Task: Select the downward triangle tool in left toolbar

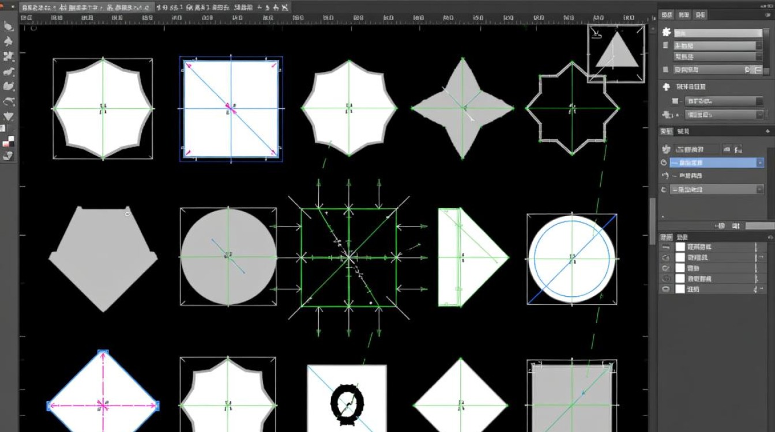Action: 9,117
